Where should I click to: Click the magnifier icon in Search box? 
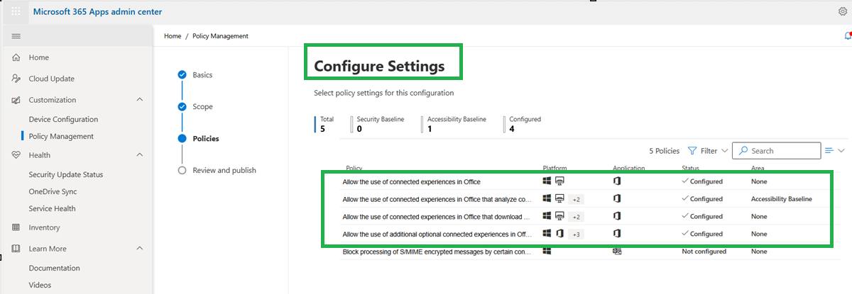coord(743,151)
